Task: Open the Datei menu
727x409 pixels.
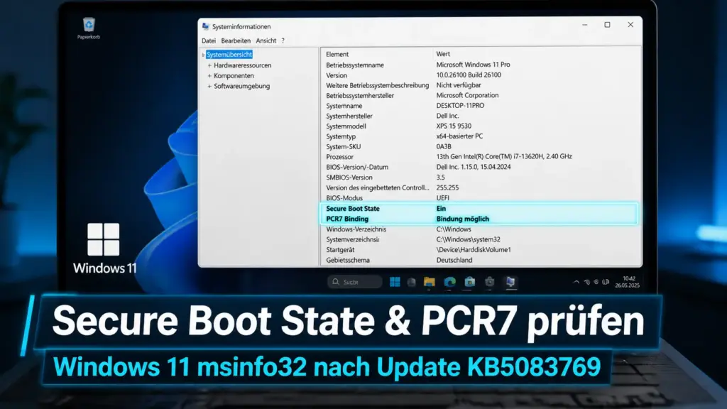Action: [x=209, y=40]
